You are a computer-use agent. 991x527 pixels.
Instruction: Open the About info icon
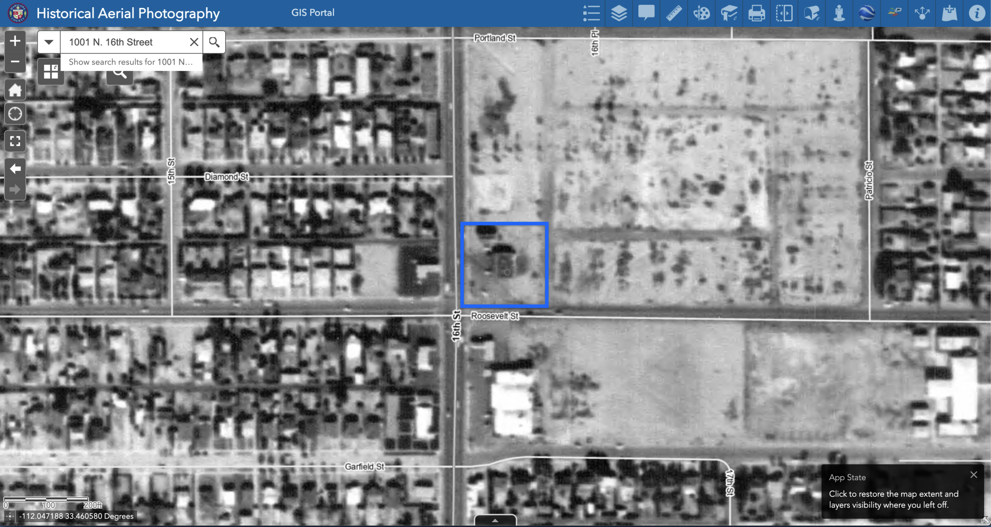click(976, 13)
